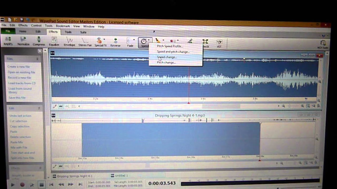Open the NCH Suite icon
The image size is (337, 189).
(x=323, y=45)
